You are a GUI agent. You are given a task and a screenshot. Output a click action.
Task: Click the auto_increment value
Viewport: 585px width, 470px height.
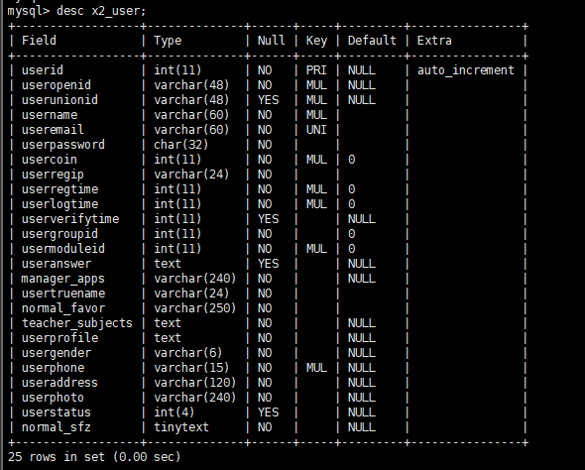click(x=466, y=70)
